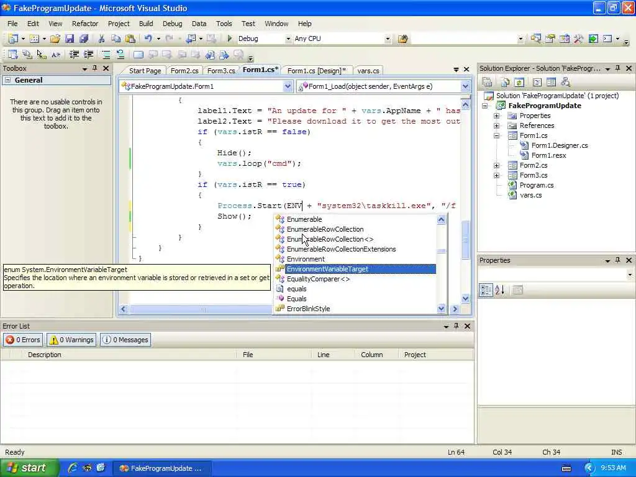Viewport: 636px width, 477px height.
Task: Collapse the General group in Toolbox
Action: tap(7, 80)
